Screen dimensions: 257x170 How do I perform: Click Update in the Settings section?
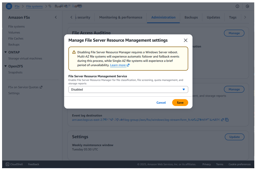click(234, 137)
